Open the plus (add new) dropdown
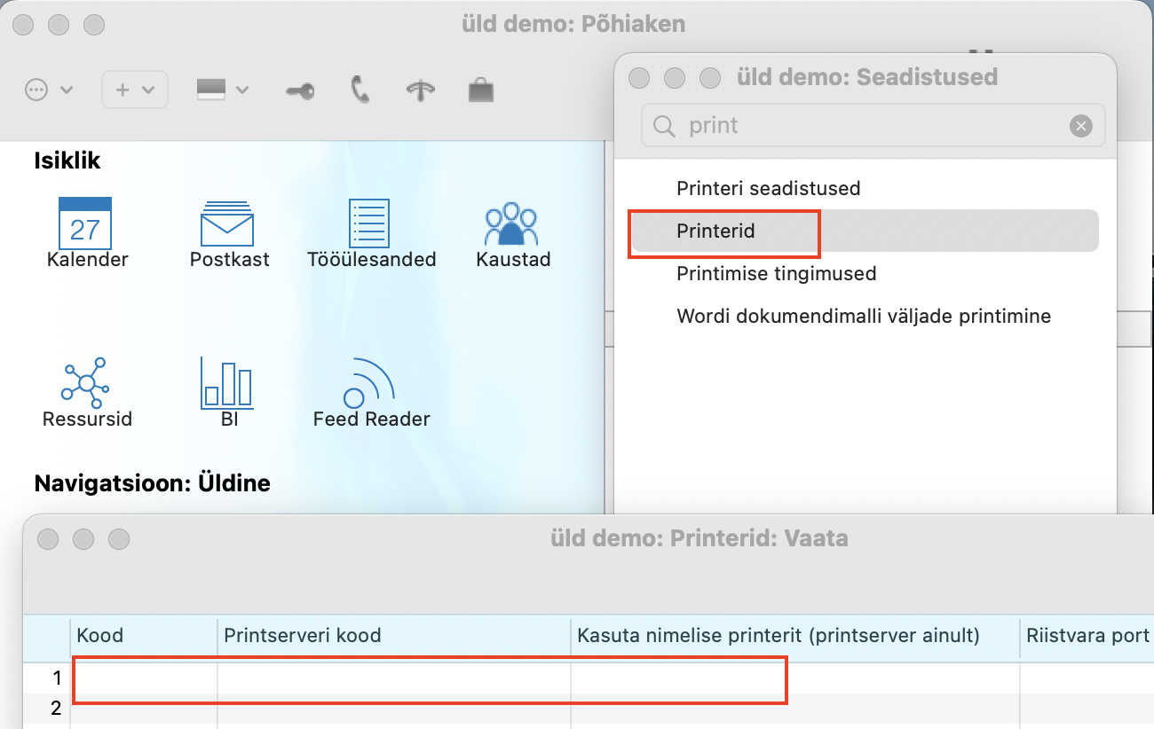Viewport: 1154px width, 729px height. tap(134, 90)
